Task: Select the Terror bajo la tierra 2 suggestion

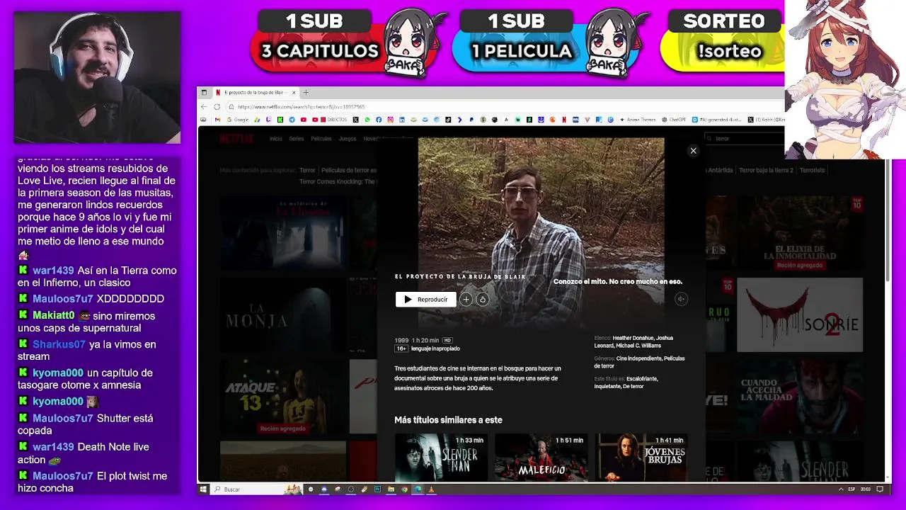Action: [x=766, y=171]
